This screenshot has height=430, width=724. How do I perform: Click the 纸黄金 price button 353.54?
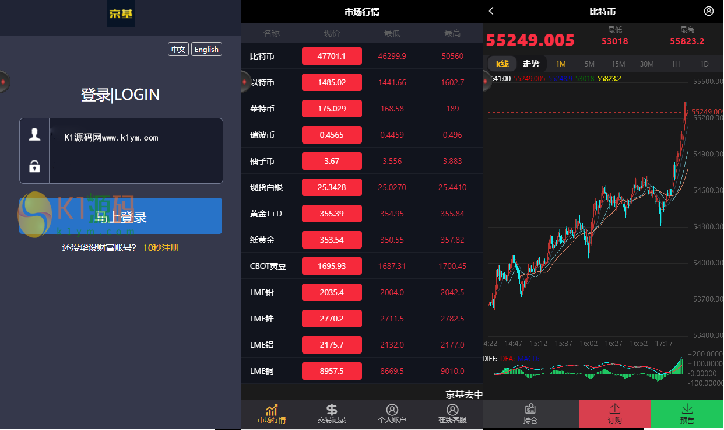coord(332,240)
